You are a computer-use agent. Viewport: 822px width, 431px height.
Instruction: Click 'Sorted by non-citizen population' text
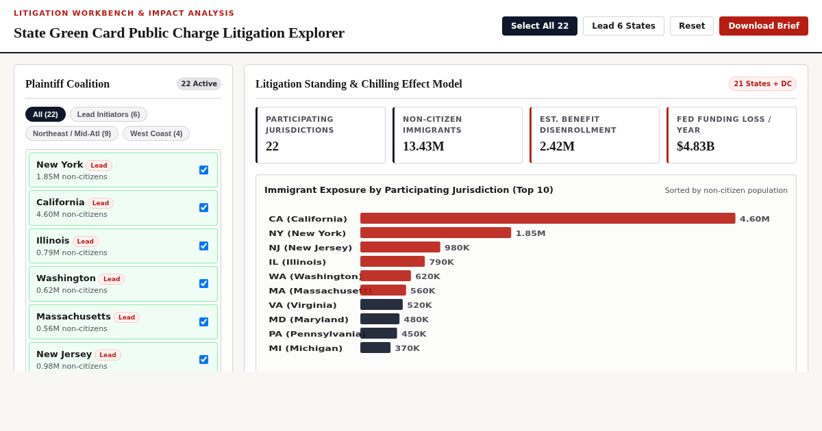[726, 190]
